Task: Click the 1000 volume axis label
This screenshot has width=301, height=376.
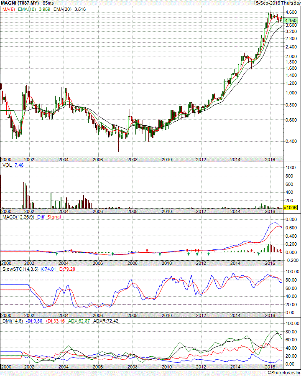Action: click(x=290, y=168)
